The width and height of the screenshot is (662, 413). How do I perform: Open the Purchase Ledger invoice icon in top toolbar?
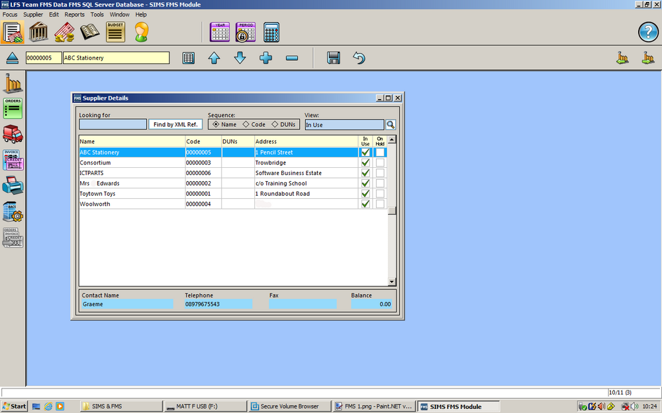click(12, 32)
